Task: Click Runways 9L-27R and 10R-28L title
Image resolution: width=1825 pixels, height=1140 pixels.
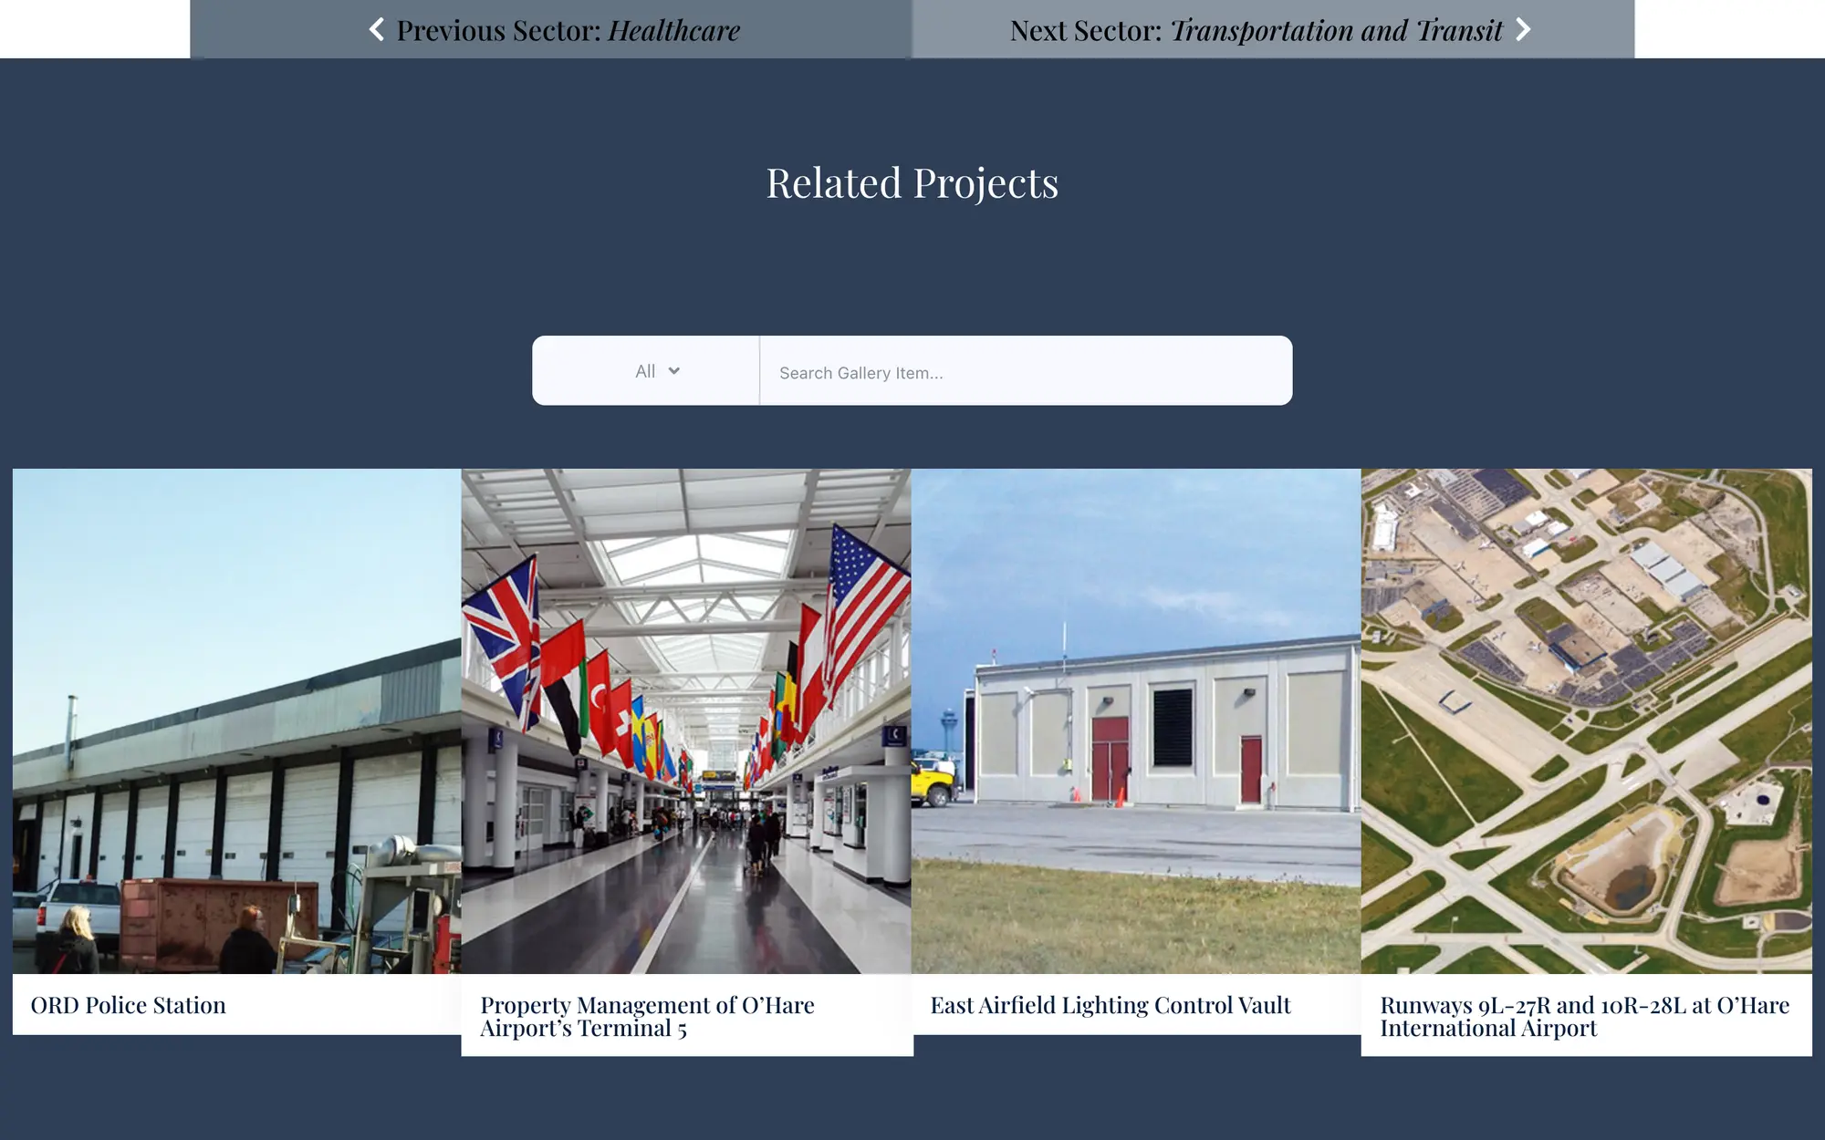Action: (x=1584, y=1016)
